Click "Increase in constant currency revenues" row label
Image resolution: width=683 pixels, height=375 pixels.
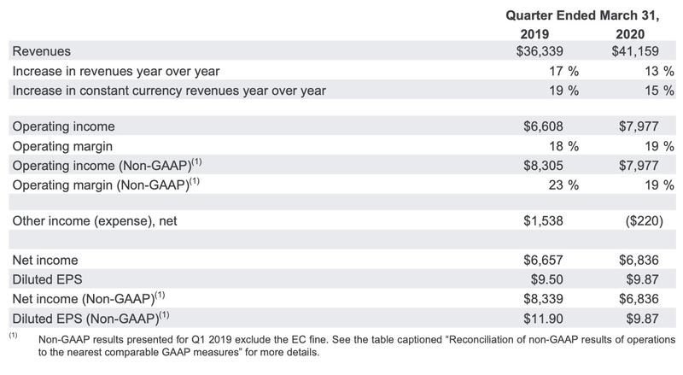click(x=169, y=90)
